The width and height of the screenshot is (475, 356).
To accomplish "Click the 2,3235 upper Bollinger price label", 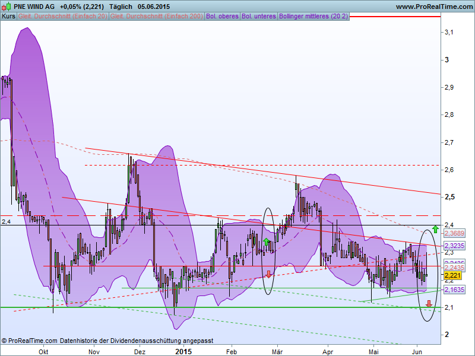I will (x=454, y=246).
